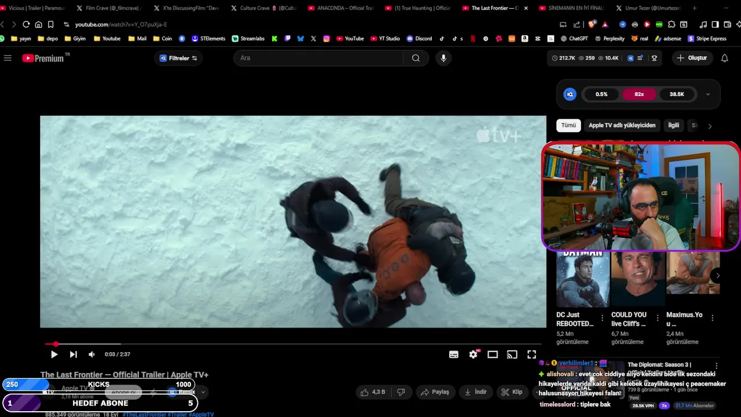Seek on the red video progress bar

[x=293, y=344]
